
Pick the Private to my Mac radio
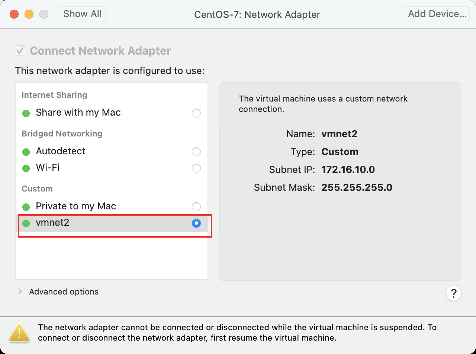click(x=196, y=207)
